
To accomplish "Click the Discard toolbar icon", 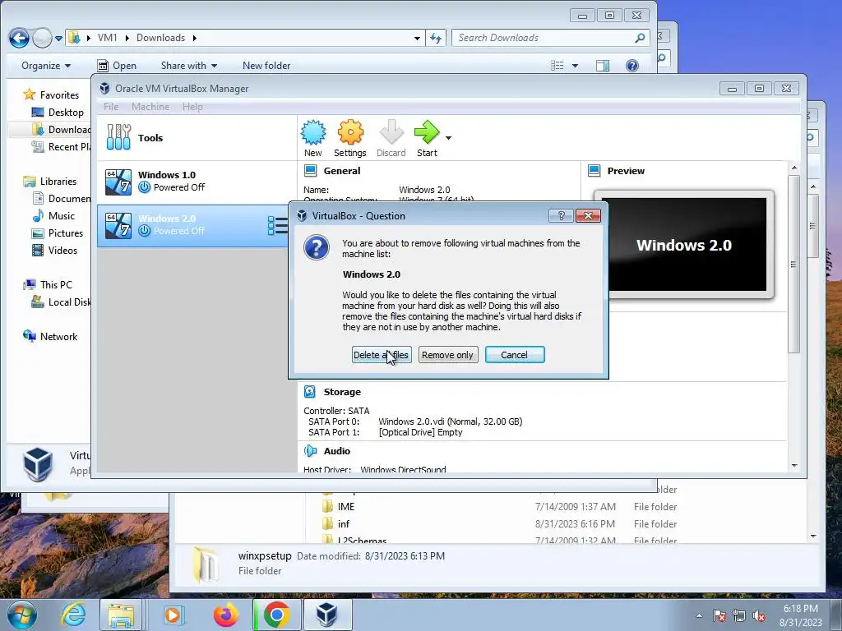I will click(391, 138).
